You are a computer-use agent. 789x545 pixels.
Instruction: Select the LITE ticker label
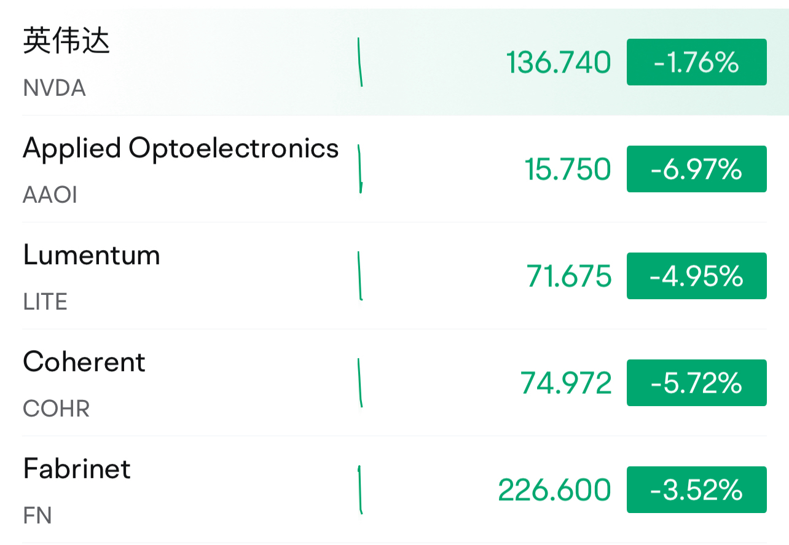(x=45, y=302)
